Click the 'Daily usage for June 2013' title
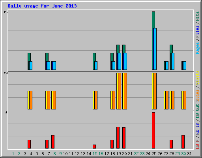The image size is (202, 158). coord(42,6)
